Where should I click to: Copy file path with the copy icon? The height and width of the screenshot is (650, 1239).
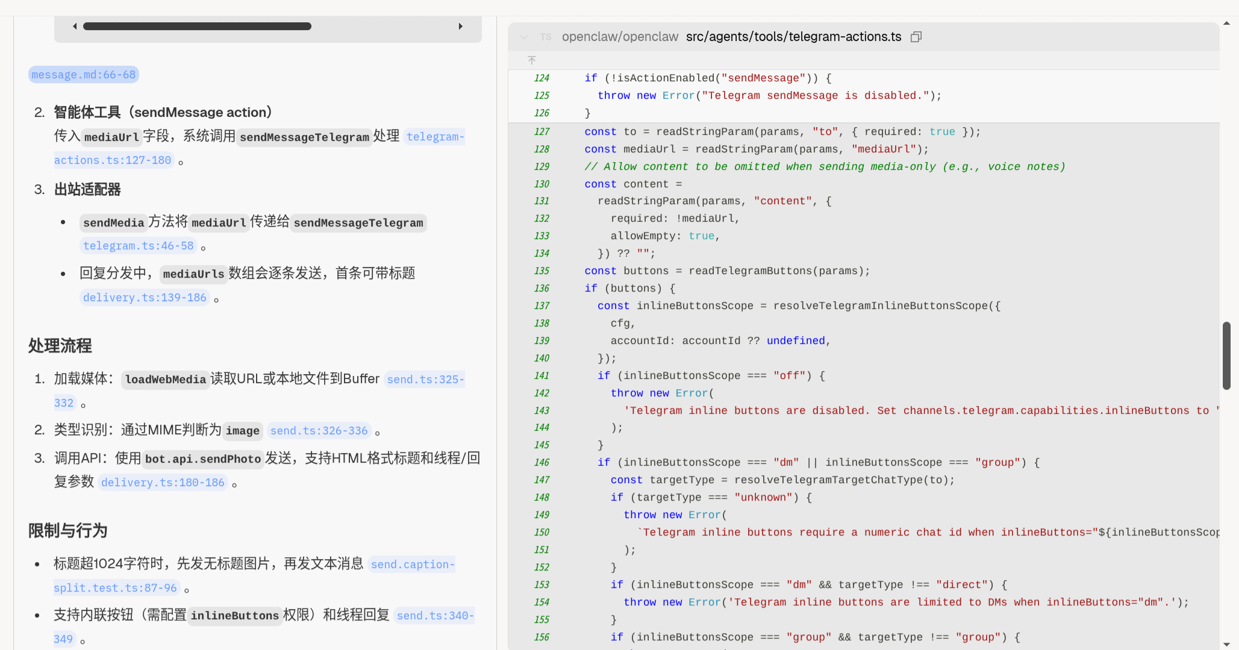[x=916, y=37]
